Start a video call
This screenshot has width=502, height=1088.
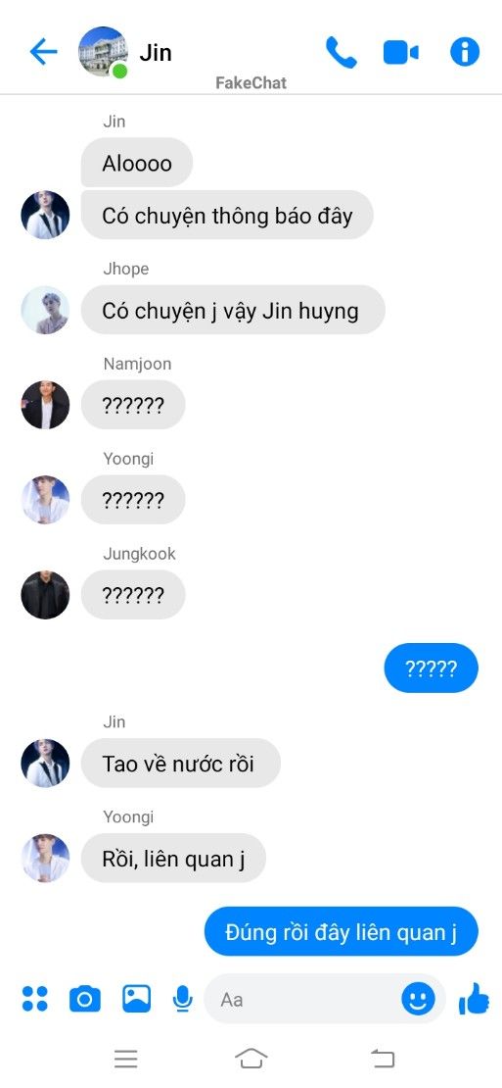401,53
